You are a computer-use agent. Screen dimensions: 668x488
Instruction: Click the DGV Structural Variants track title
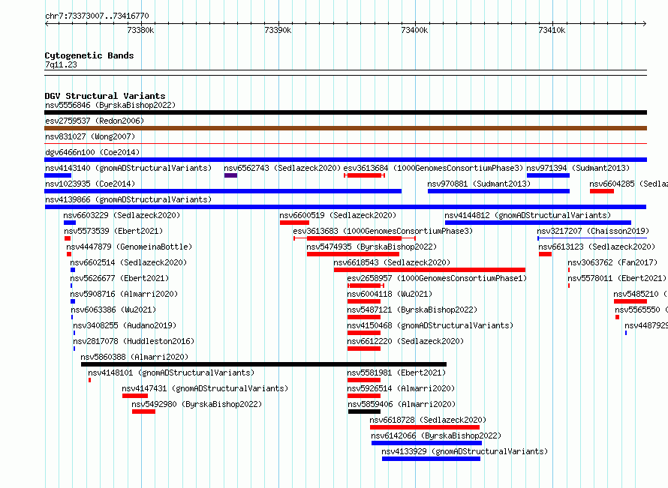click(105, 96)
